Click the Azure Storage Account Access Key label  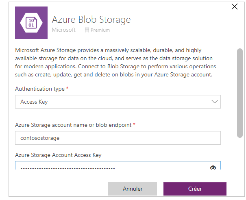58,155
